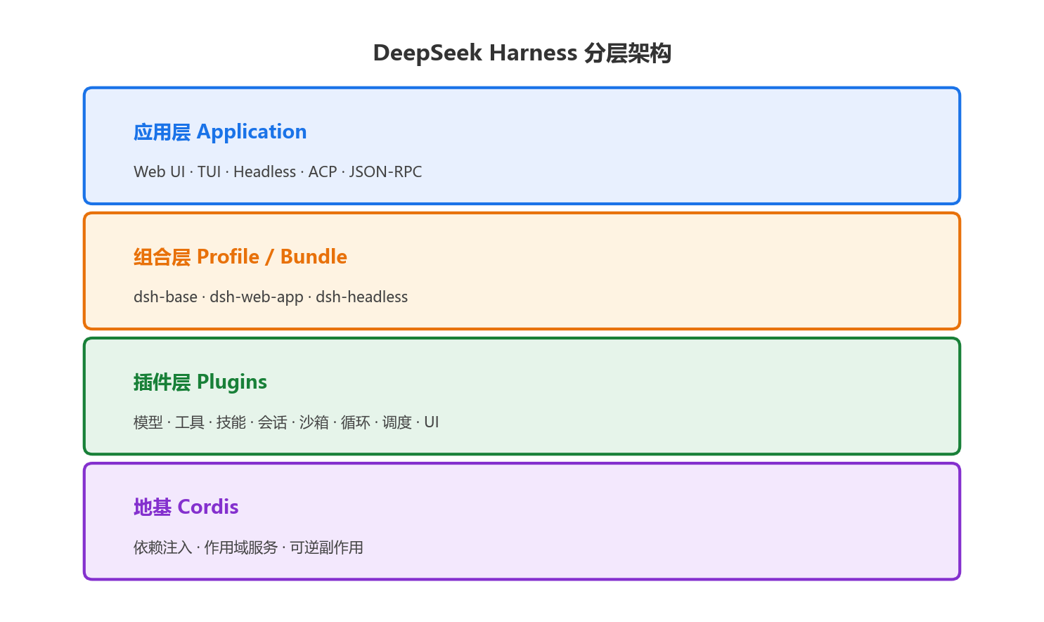Click the 依赖注入 · 作用域服务 · 可逆副作用 line
The height and width of the screenshot is (622, 1044).
pos(248,547)
